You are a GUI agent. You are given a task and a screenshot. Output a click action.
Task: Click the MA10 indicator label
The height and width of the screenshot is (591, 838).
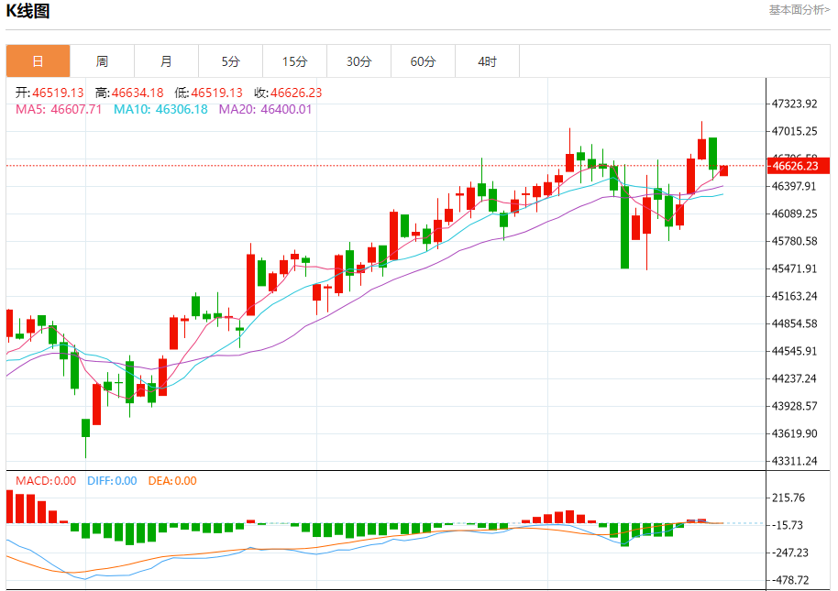pyautogui.click(x=160, y=109)
